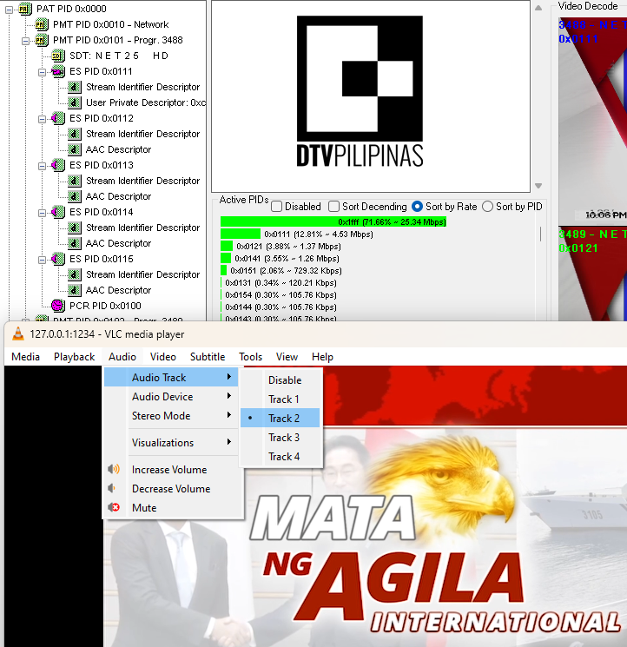Switch audio to Track 1
627x647 pixels.
pos(280,399)
